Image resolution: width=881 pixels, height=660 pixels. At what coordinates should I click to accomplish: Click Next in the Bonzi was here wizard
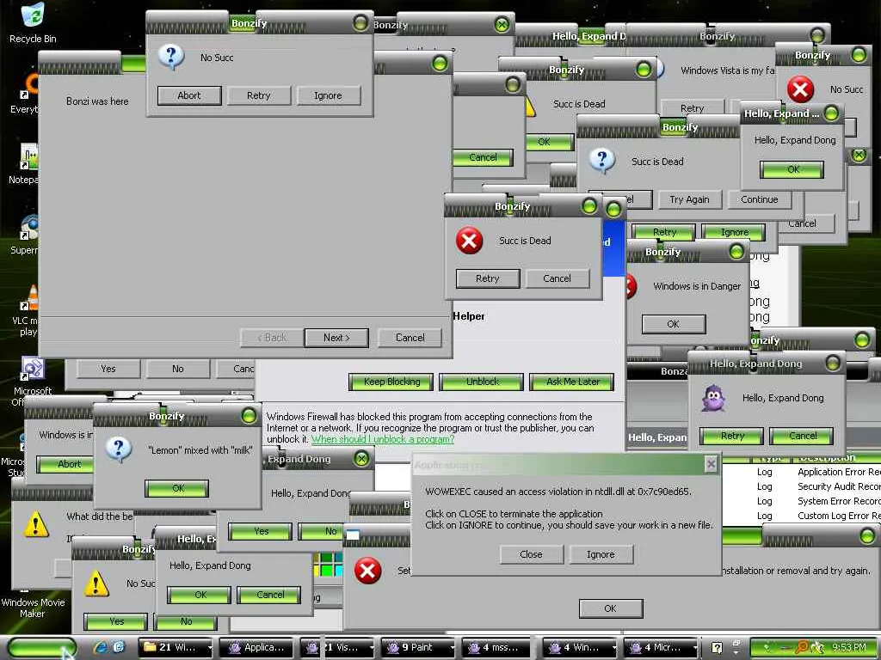pos(336,337)
